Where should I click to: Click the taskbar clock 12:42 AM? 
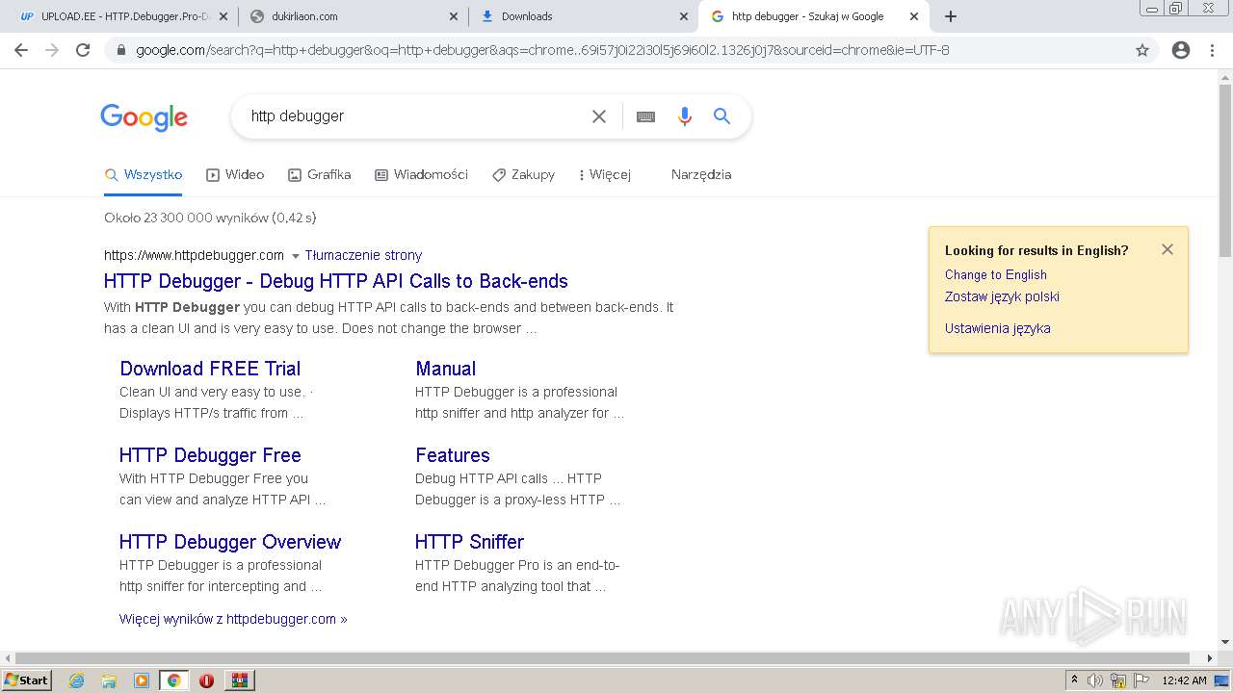[1184, 680]
